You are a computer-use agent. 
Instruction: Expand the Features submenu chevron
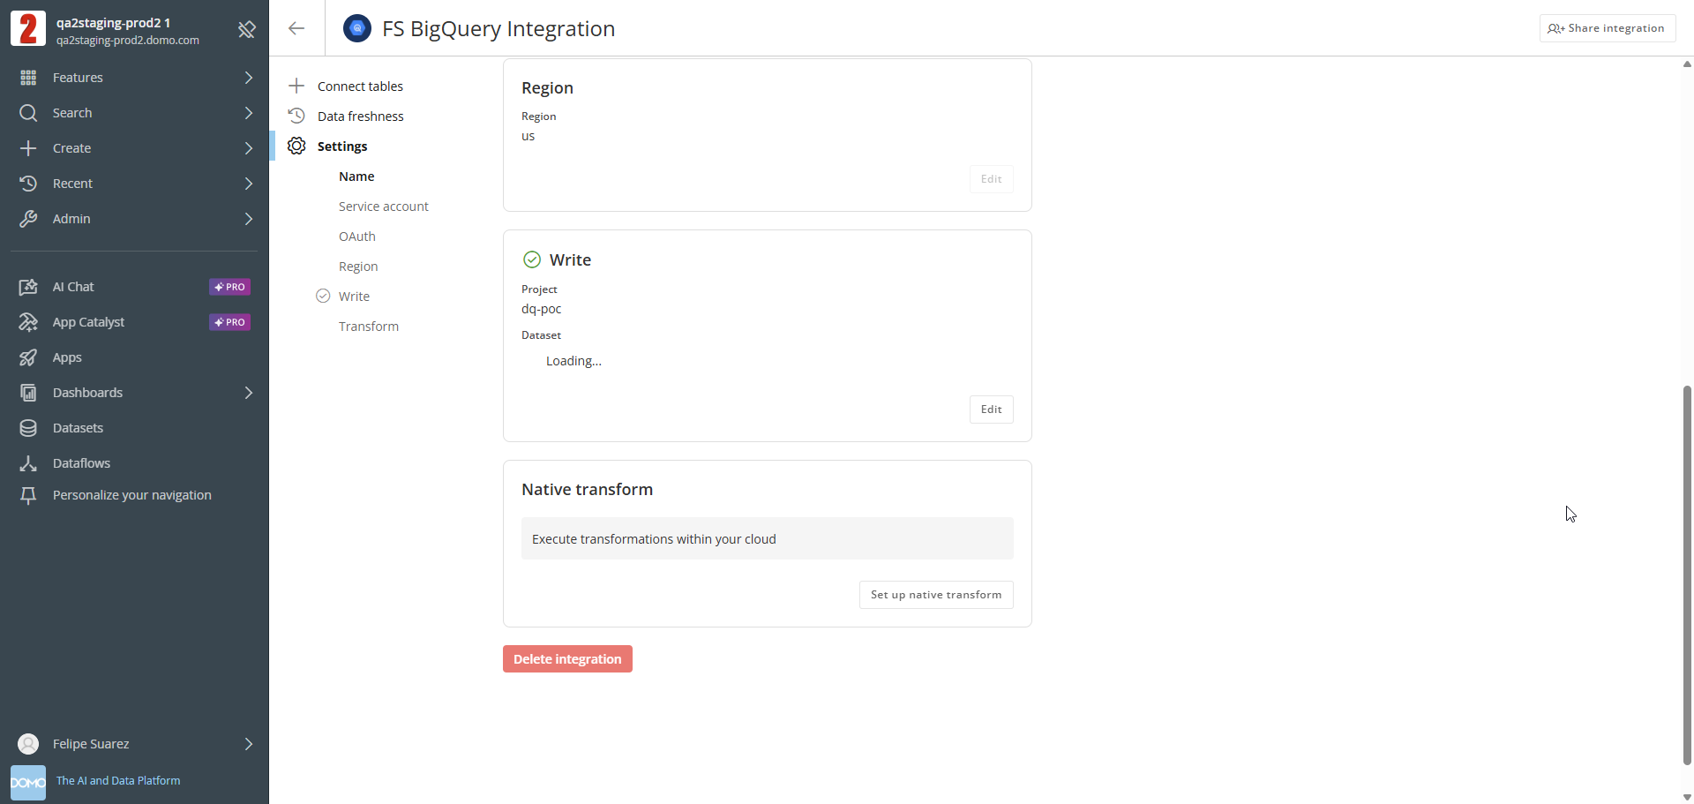tap(249, 78)
